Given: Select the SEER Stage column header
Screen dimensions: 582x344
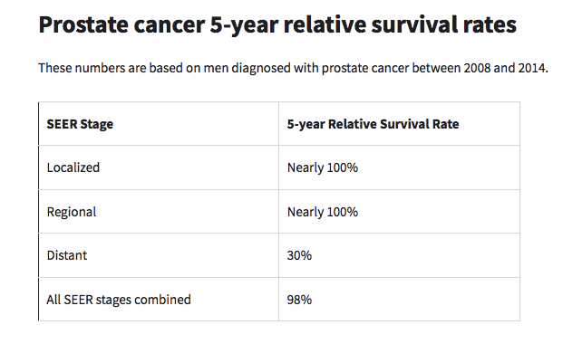Looking at the screenshot, I should tap(80, 124).
